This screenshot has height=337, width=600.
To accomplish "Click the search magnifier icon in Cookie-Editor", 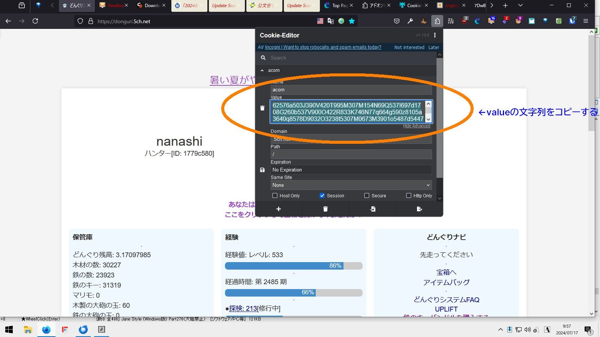I will [263, 58].
